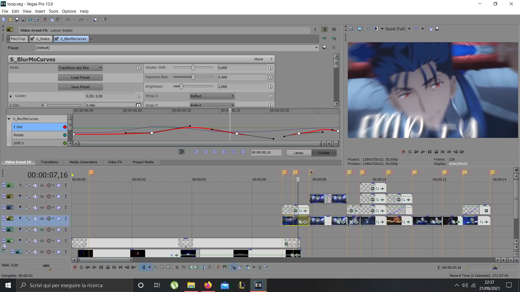Click the What's This help icon
This screenshot has width=520, height=292.
pyautogui.click(x=104, y=19)
